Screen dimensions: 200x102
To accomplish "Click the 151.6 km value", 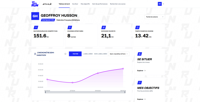I will (41, 36).
